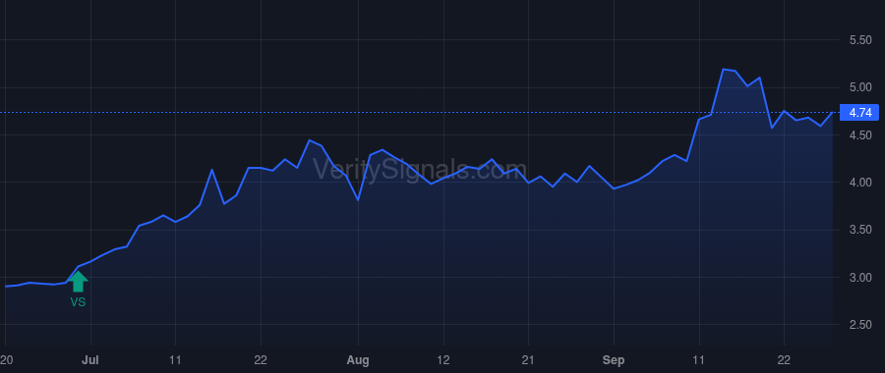Image resolution: width=885 pixels, height=373 pixels.
Task: Click the 2.50 price axis label
Action: [860, 325]
